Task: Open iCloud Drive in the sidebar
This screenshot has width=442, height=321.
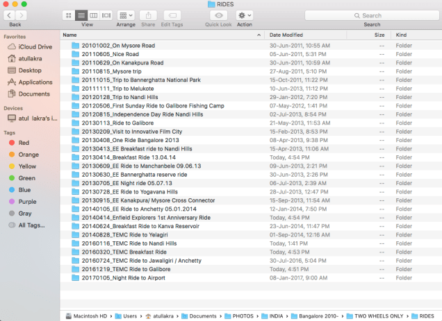Action: tap(33, 46)
